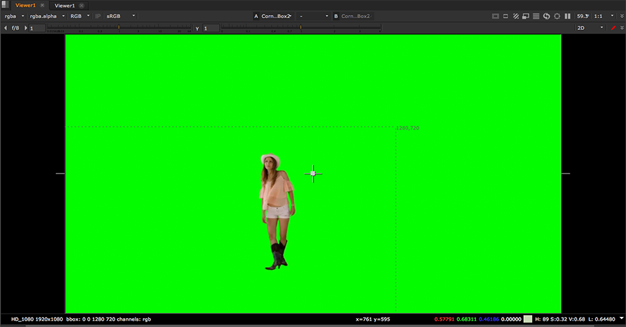The width and height of the screenshot is (626, 327).
Task: Select the active orange Viewer1 tab
Action: [x=26, y=5]
